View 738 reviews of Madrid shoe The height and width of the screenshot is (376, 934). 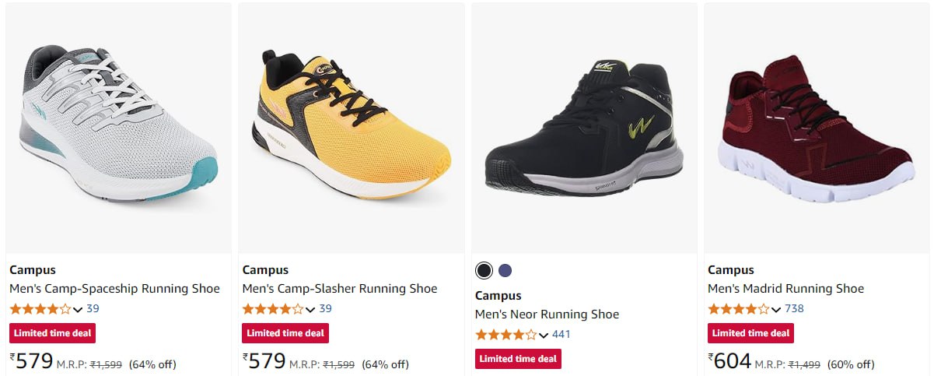coord(794,309)
